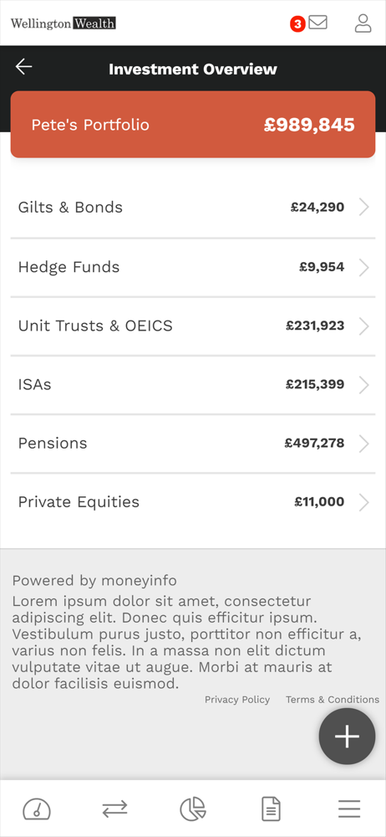The width and height of the screenshot is (386, 837).
Task: Open the hamburger menu in bottom bar
Action: 349,809
